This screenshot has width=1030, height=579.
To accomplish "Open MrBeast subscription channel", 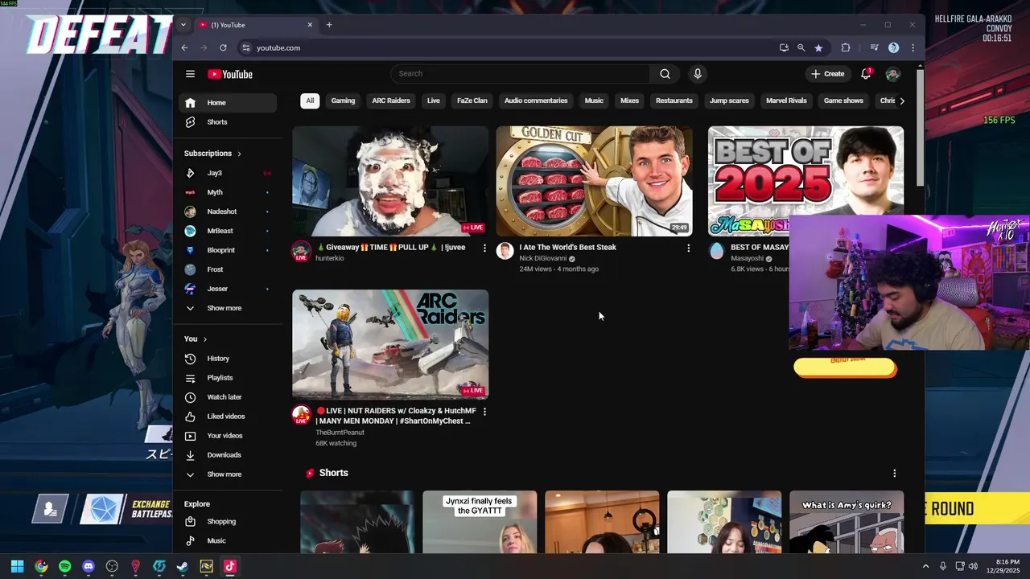I will pyautogui.click(x=228, y=231).
